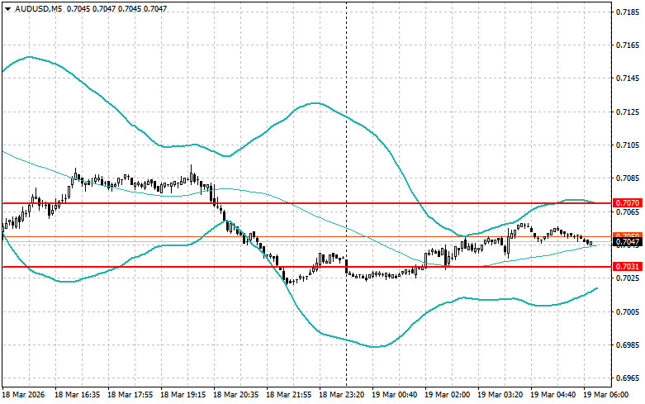The image size is (645, 404).
Task: Click the 18 Mar 19:15 time label
Action: tap(183, 395)
